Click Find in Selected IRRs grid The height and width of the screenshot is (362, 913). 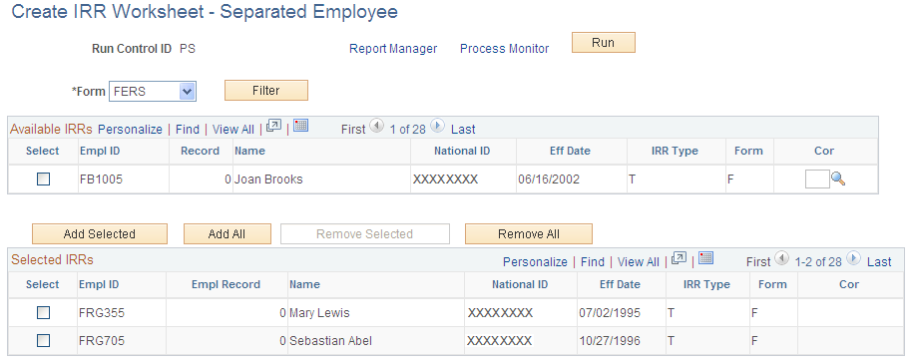pos(593,262)
